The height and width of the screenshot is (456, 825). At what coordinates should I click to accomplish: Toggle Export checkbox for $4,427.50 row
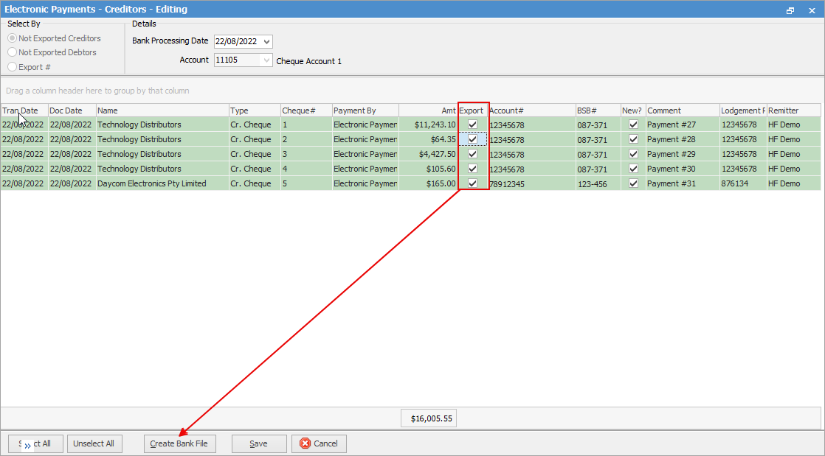472,154
